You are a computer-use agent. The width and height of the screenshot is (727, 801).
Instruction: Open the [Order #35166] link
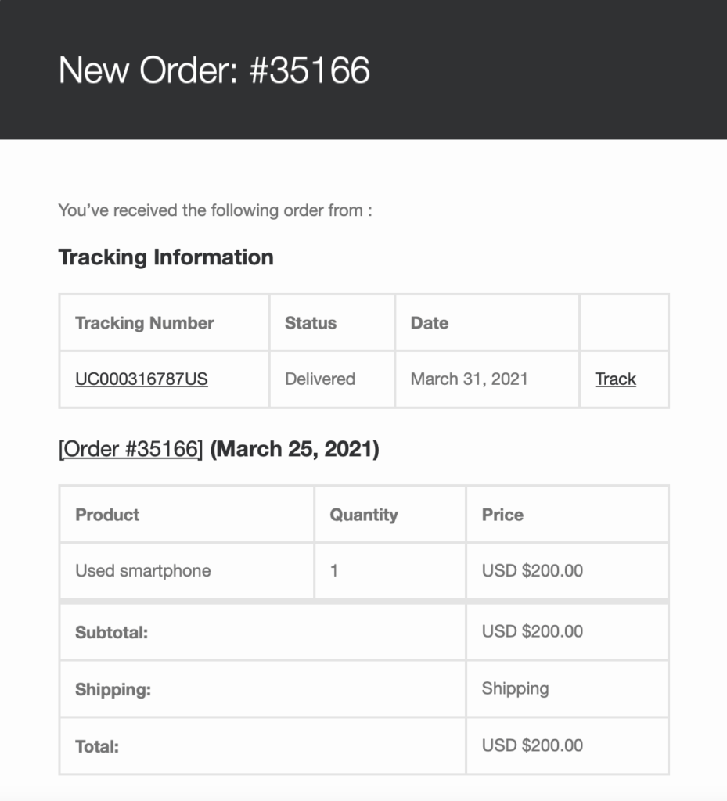pos(131,449)
